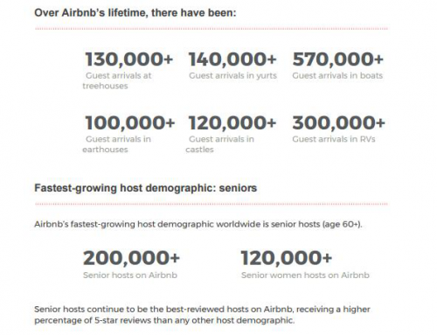The width and height of the screenshot is (437, 335).
Task: Click the word 'treehouses' in caption
Action: 105,86
